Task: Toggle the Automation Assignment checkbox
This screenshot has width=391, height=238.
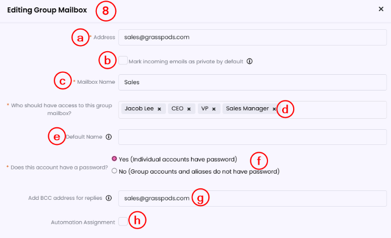Action: point(123,222)
